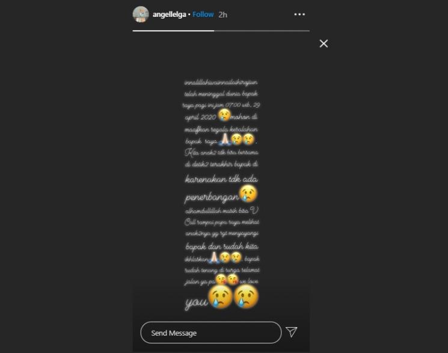Click the paper plane share icon

pyautogui.click(x=292, y=332)
